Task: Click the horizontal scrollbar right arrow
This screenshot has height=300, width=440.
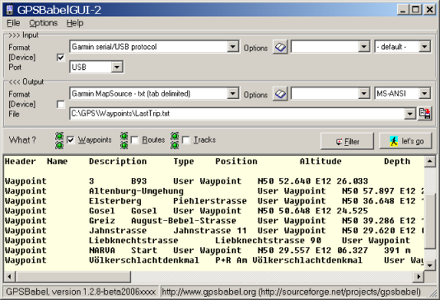Action: 419,277
